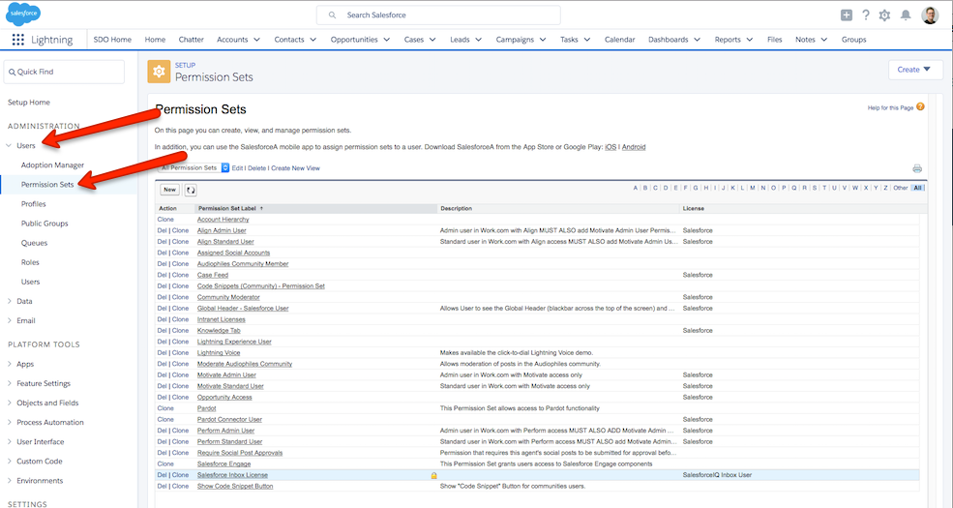Viewport: 953px width, 508px height.
Task: Open Queues in sidebar
Action: [x=34, y=243]
